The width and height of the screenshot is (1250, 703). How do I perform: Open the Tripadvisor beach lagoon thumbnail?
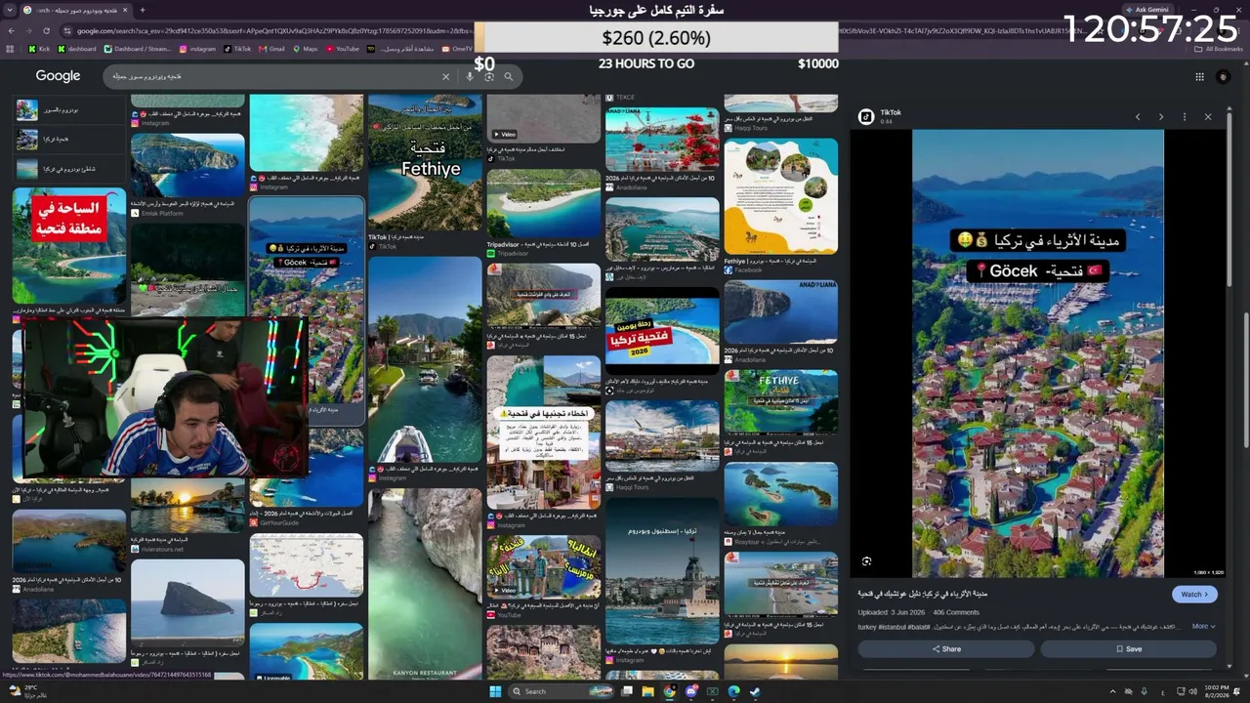[543, 204]
